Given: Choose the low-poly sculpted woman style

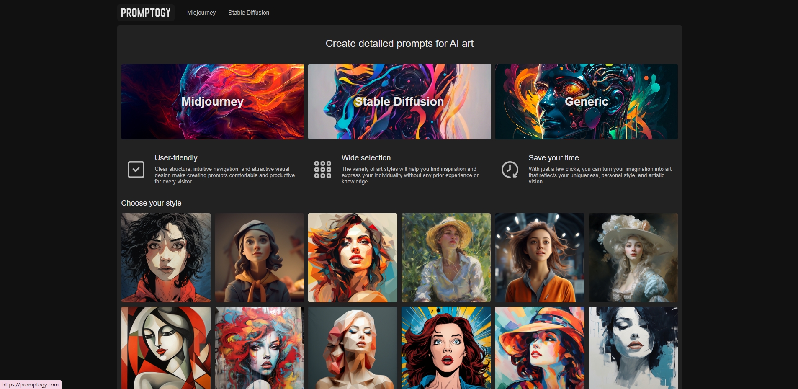Looking at the screenshot, I should pos(353,348).
